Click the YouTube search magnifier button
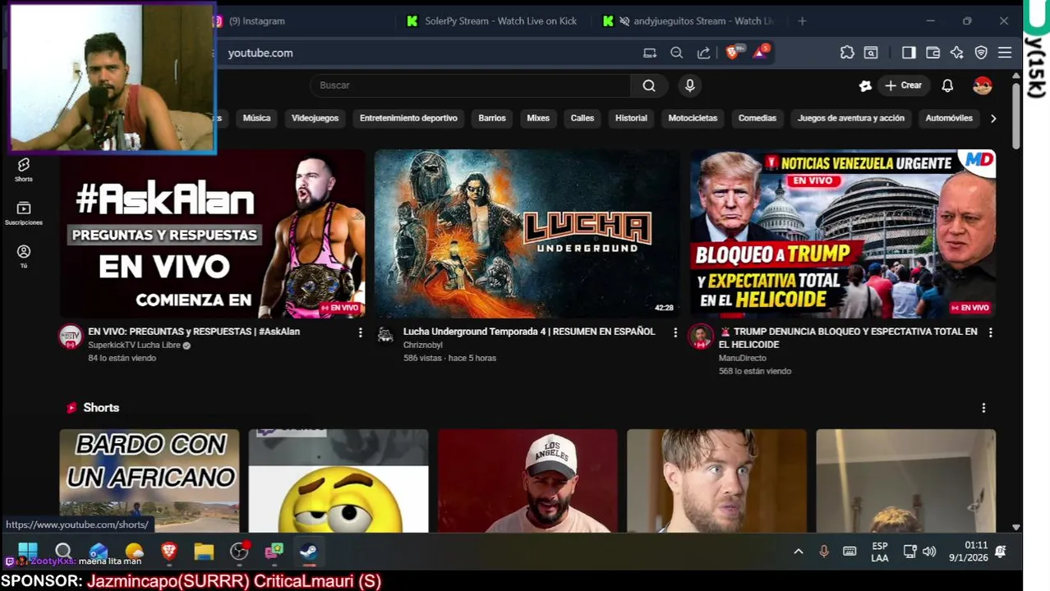 coord(649,85)
